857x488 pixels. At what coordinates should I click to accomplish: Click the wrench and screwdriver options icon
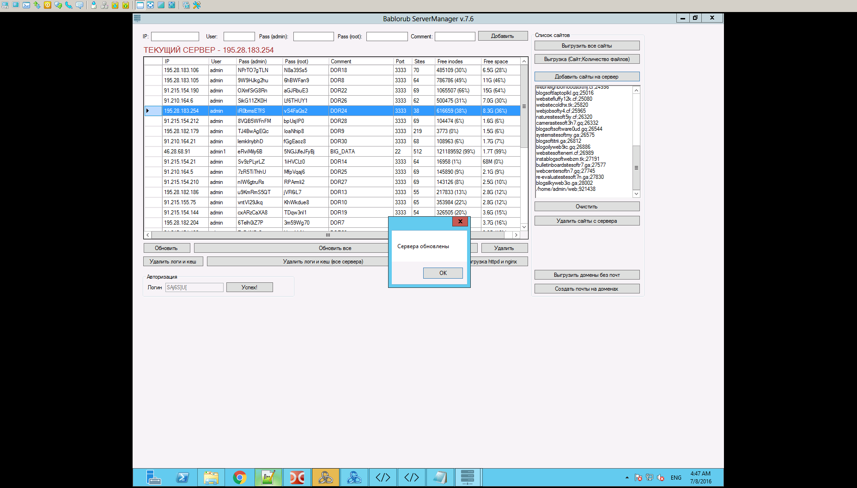pyautogui.click(x=197, y=5)
